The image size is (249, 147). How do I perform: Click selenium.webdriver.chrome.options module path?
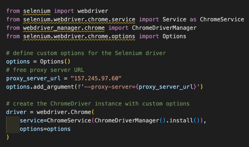pyautogui.click(x=79, y=36)
